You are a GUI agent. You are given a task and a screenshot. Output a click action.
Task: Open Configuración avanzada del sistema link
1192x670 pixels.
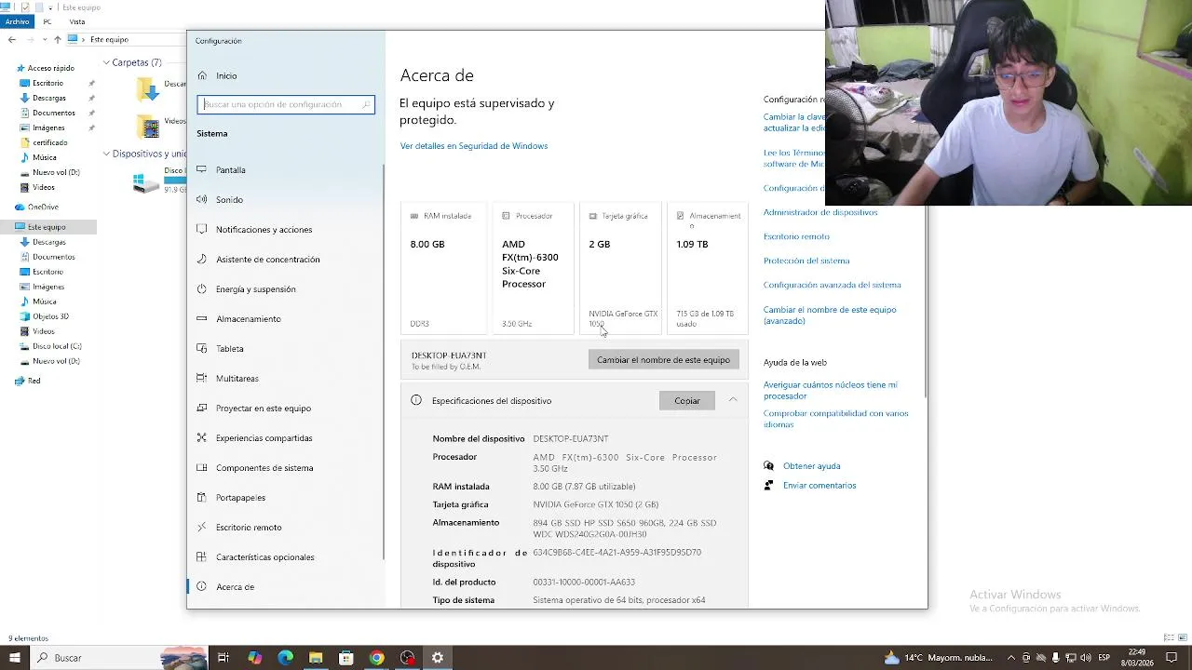[x=833, y=285]
